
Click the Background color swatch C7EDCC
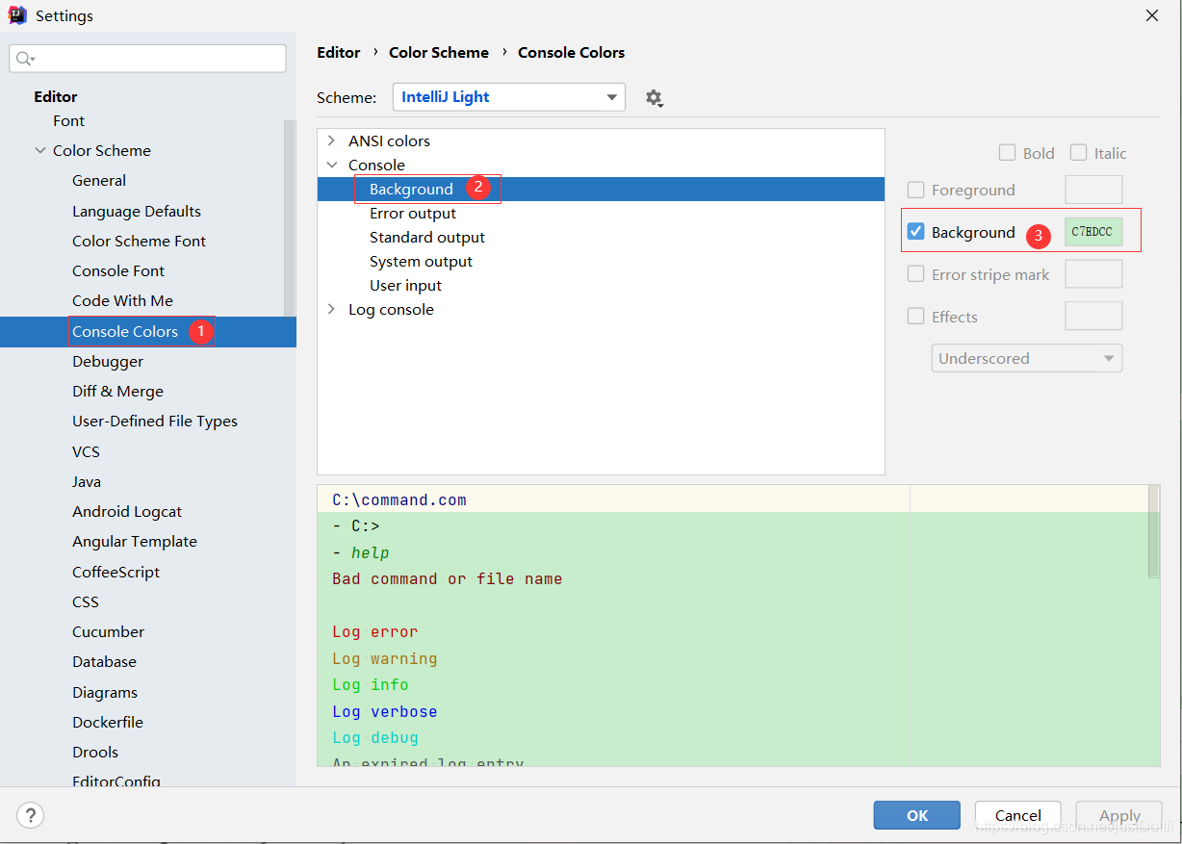pyautogui.click(x=1093, y=232)
